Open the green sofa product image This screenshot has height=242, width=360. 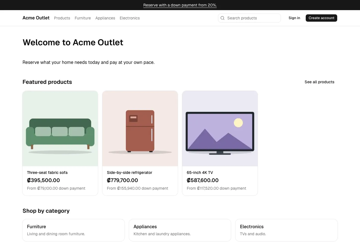(x=60, y=129)
